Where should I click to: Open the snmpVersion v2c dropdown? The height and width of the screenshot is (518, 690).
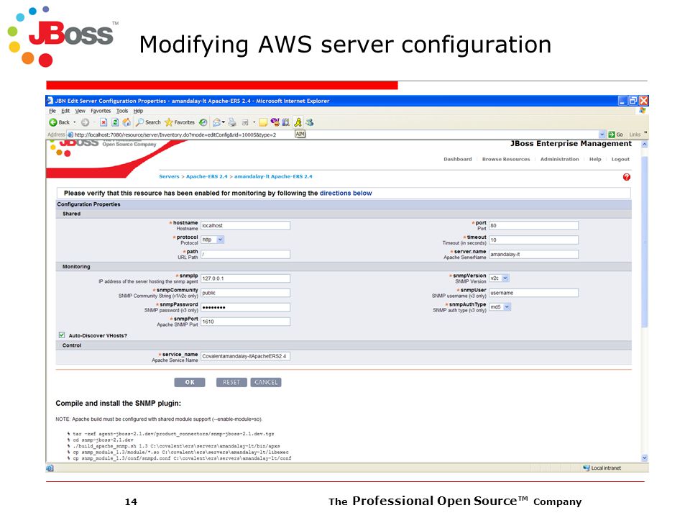pos(505,278)
